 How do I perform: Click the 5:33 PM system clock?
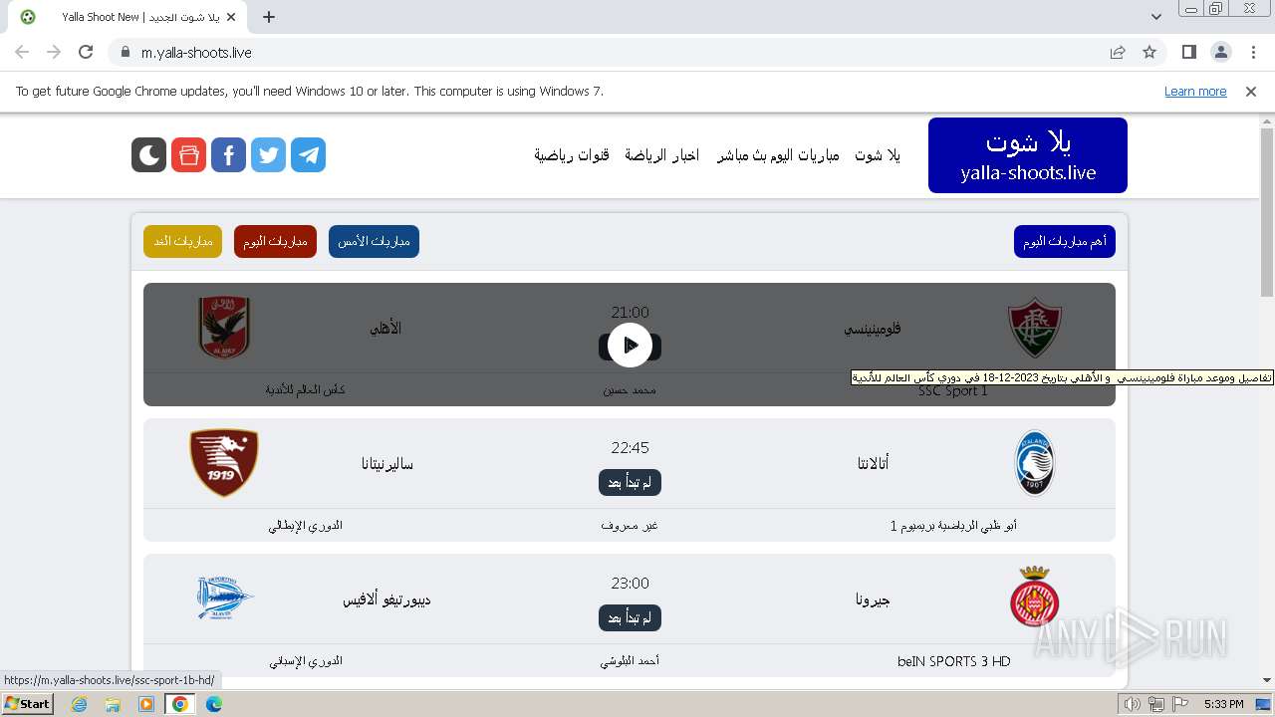pyautogui.click(x=1223, y=704)
